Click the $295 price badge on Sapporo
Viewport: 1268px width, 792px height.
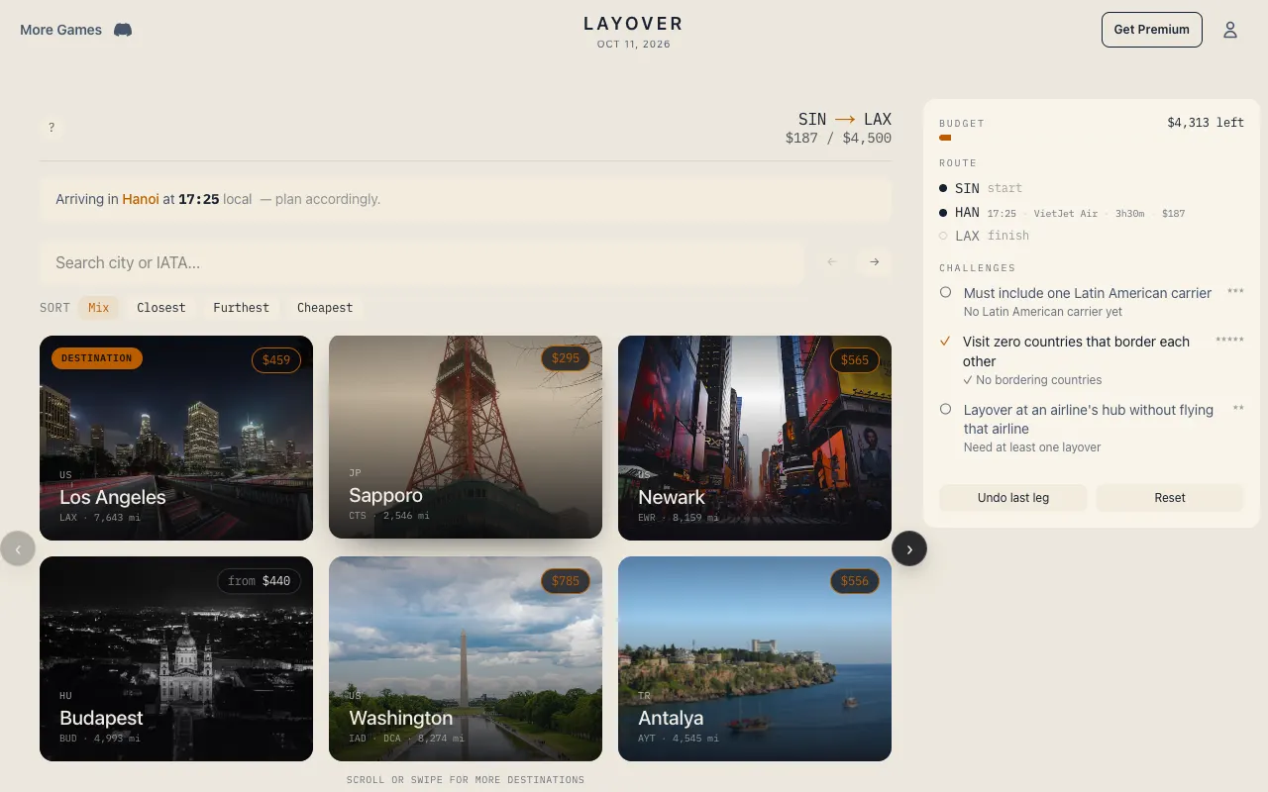click(x=566, y=358)
